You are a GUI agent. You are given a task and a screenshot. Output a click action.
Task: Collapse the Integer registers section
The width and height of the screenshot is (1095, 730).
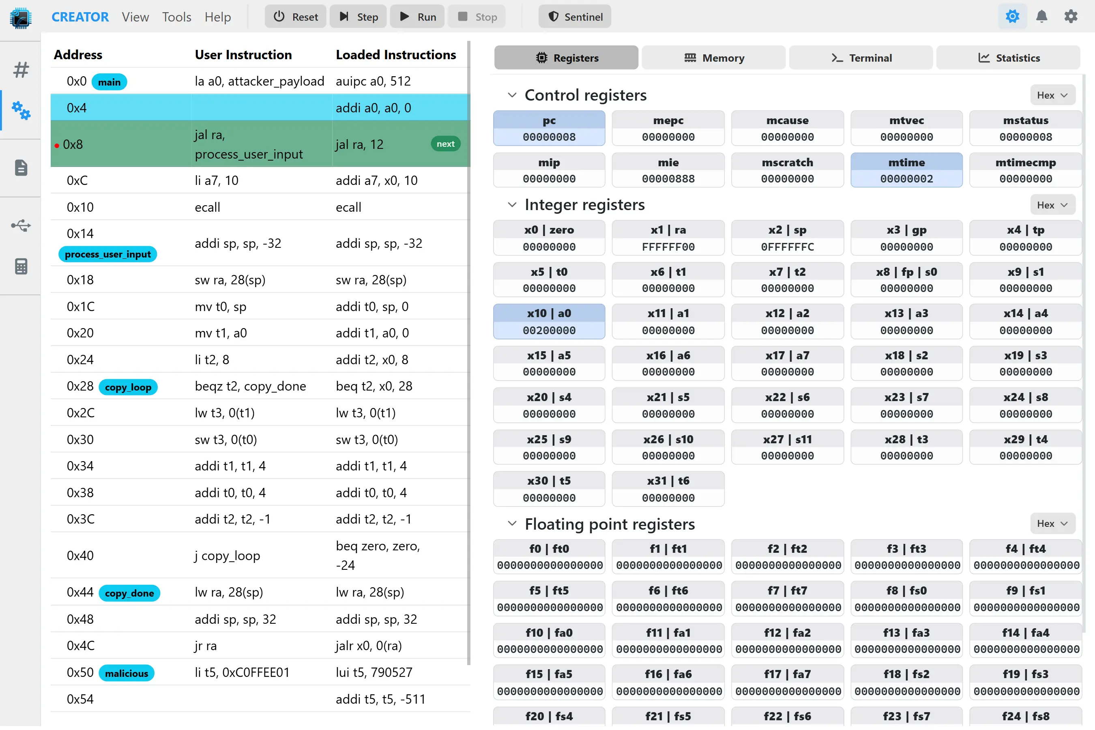click(512, 205)
